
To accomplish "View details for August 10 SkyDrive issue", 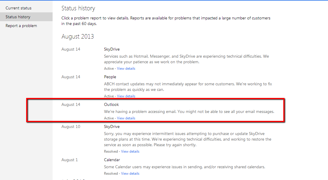I will [x=130, y=151].
